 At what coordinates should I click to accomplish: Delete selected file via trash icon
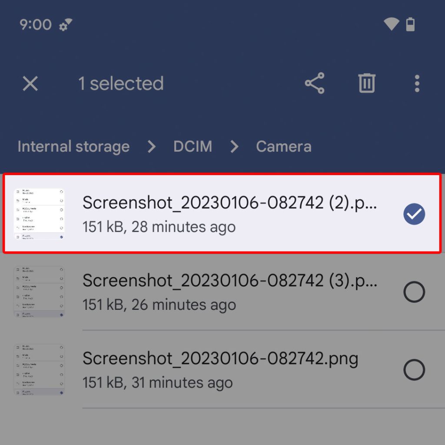coord(366,83)
